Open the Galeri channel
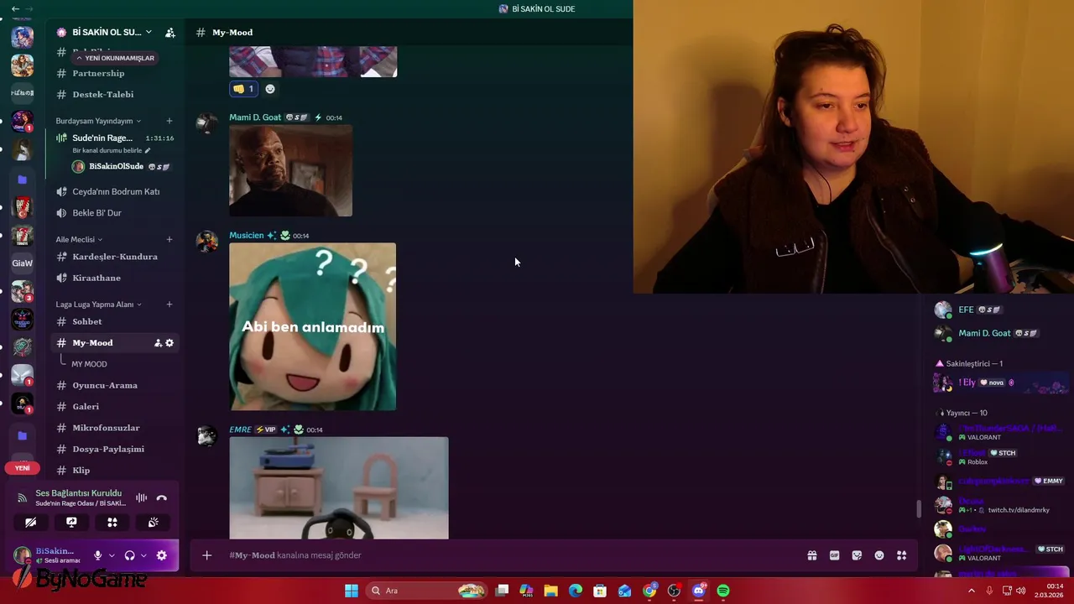 [86, 407]
